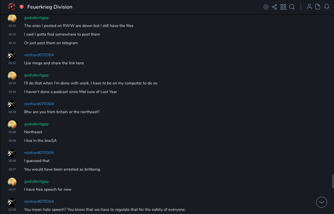Screen dimensions: 334x214
Task: Click reinhard070304 avatar above "I guessed that"
Action: point(12,153)
